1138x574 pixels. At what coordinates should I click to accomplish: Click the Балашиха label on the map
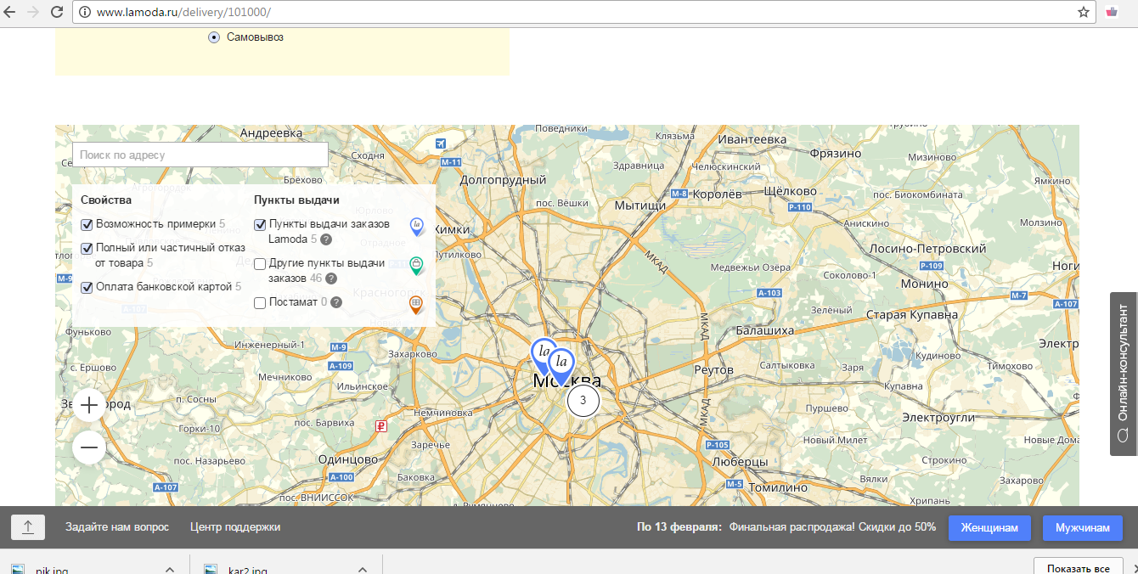click(764, 330)
